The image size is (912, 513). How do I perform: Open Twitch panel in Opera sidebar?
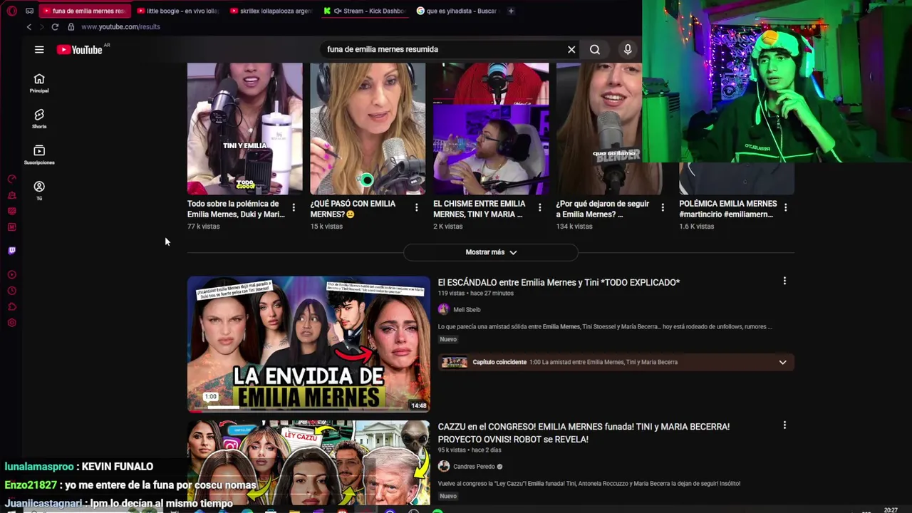click(11, 251)
